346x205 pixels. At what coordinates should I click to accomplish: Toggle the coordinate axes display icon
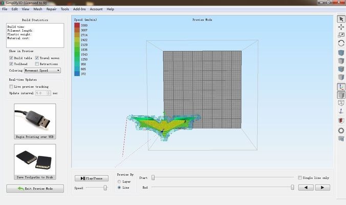click(341, 87)
